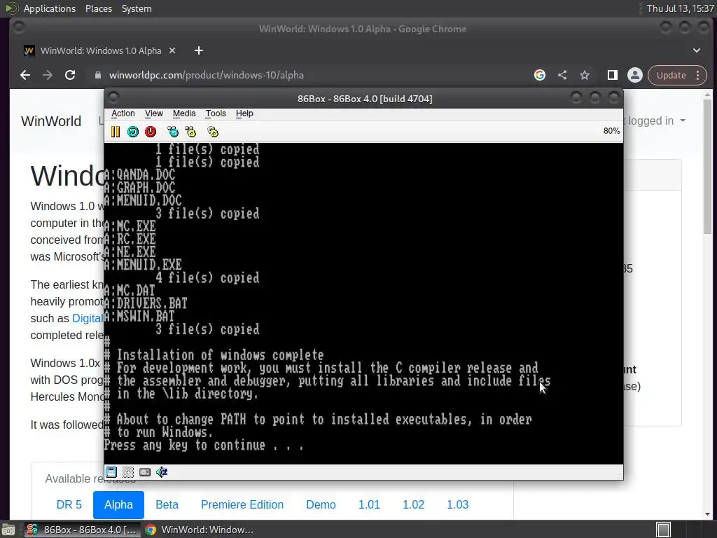Open Help menu in 86Box
This screenshot has width=717, height=538.
point(244,113)
